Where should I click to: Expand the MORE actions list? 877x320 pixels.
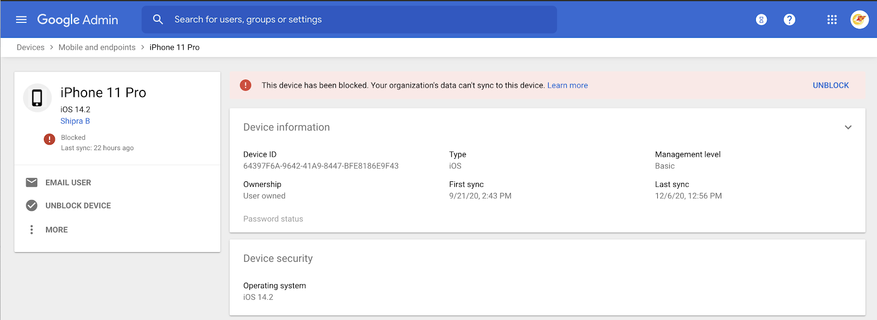click(56, 230)
